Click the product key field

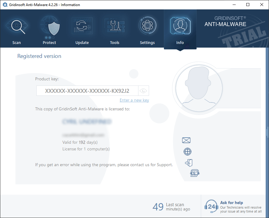[x=87, y=91]
